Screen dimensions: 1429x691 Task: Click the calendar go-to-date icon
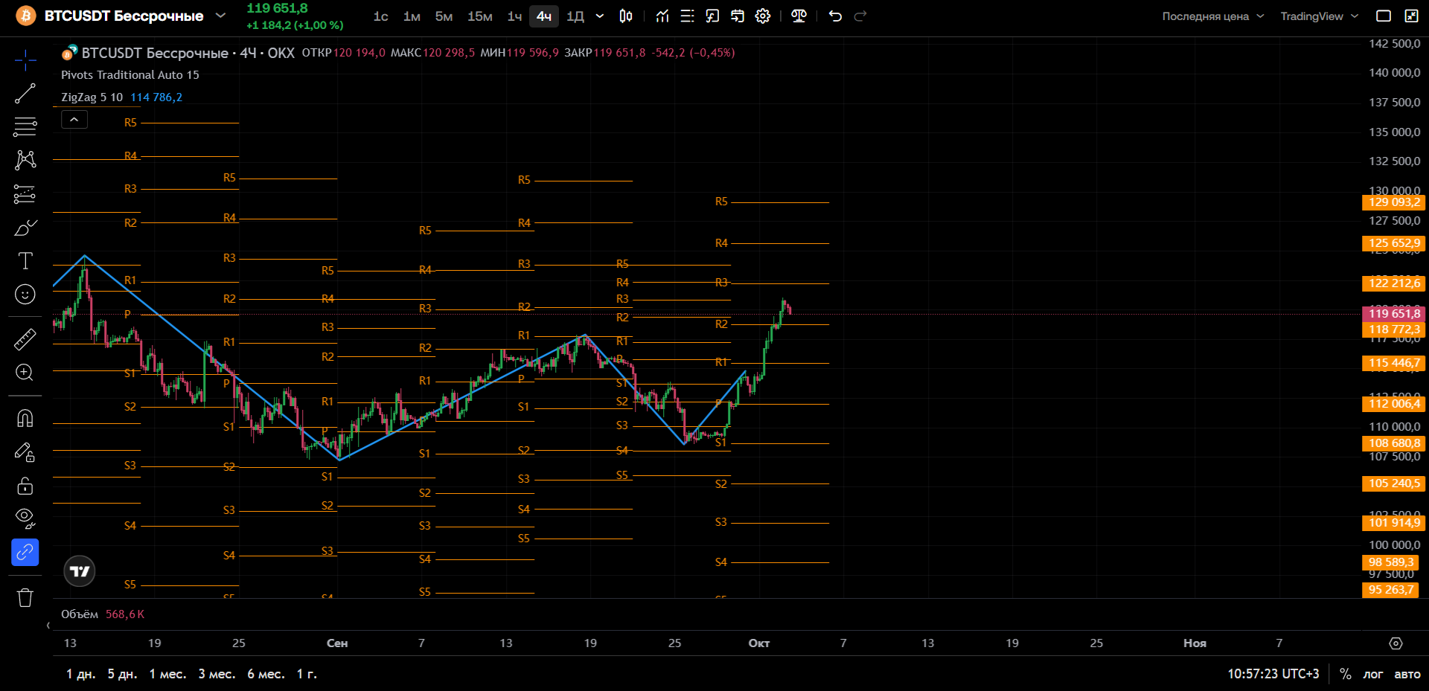click(738, 16)
